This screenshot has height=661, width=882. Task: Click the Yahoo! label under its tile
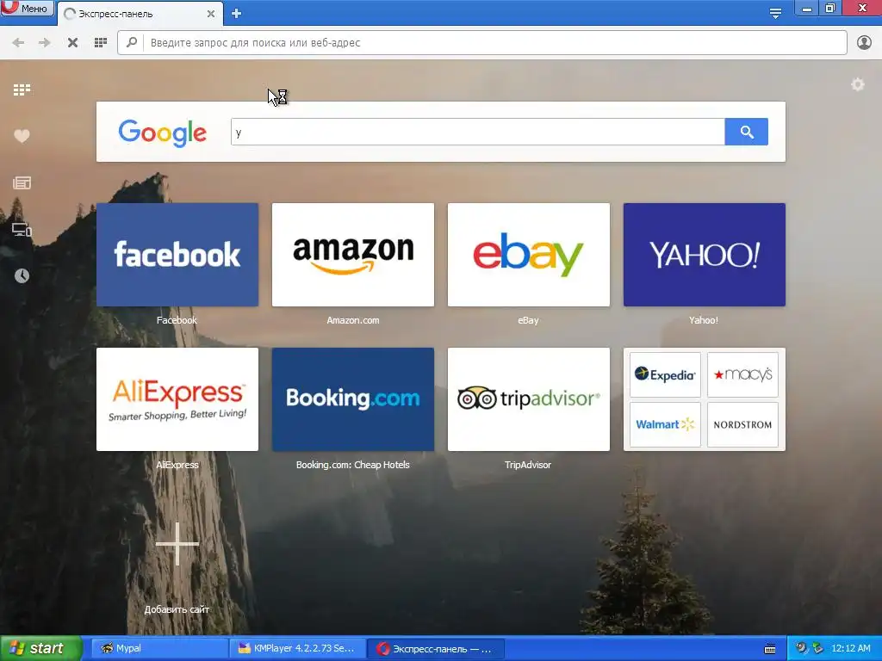pyautogui.click(x=703, y=320)
